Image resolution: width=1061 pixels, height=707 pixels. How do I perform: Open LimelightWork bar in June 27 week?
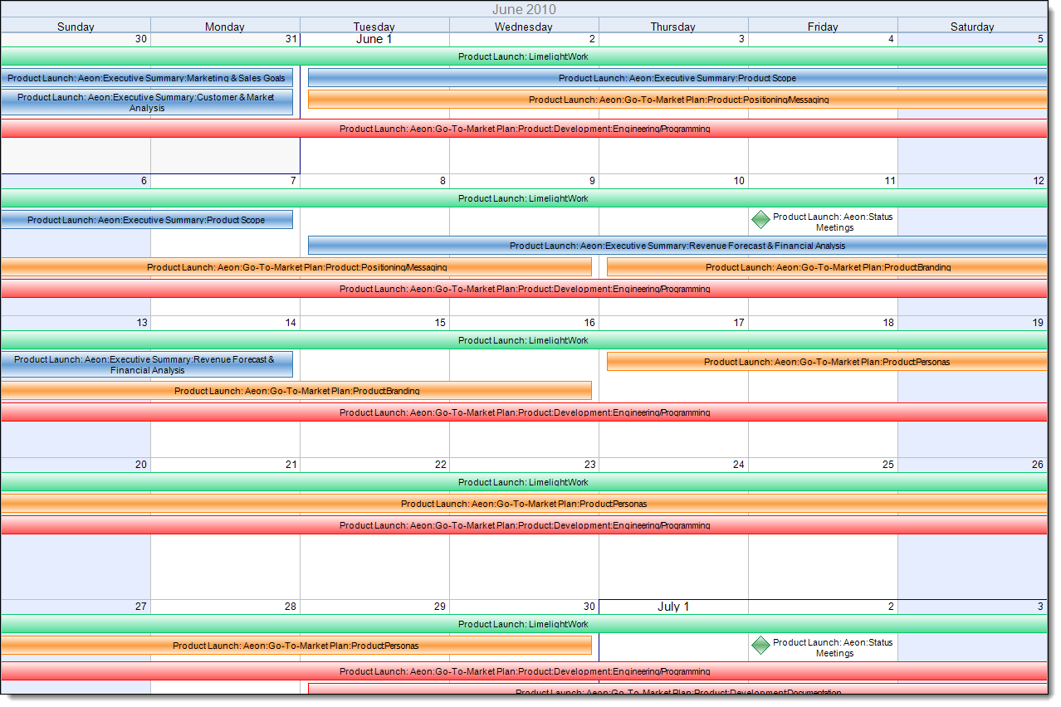click(x=524, y=625)
